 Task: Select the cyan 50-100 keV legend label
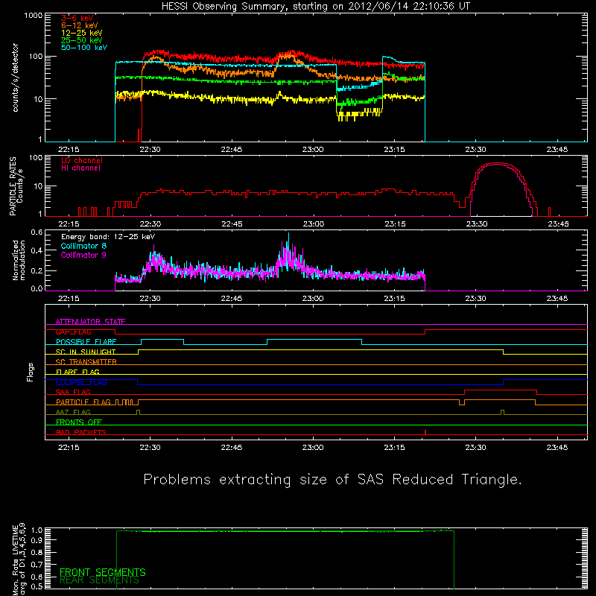click(x=84, y=48)
